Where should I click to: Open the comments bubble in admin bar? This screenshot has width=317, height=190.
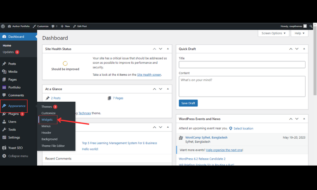55,26
